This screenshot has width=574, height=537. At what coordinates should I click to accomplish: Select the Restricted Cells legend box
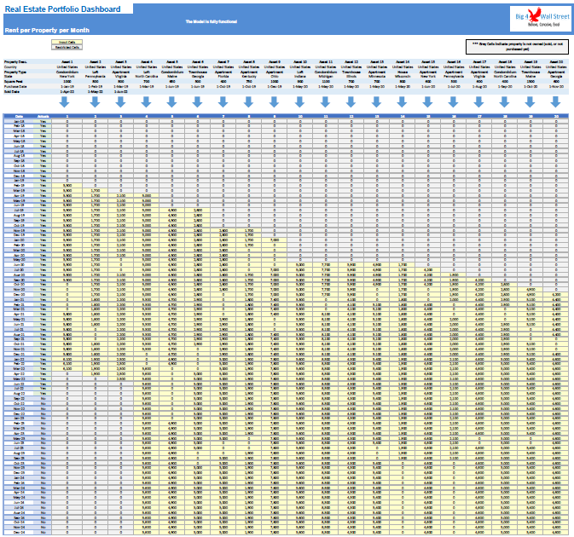point(67,47)
